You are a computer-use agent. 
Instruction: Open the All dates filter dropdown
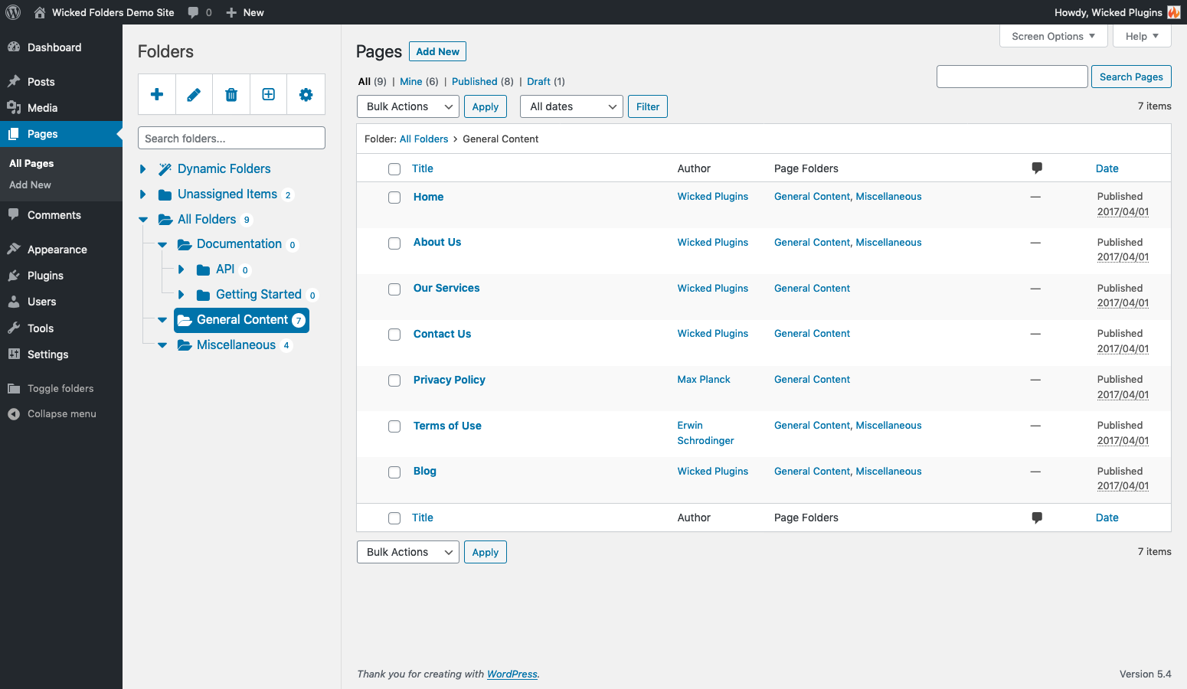571,106
